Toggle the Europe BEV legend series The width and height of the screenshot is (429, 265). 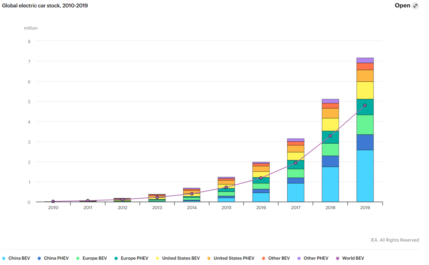[91, 258]
